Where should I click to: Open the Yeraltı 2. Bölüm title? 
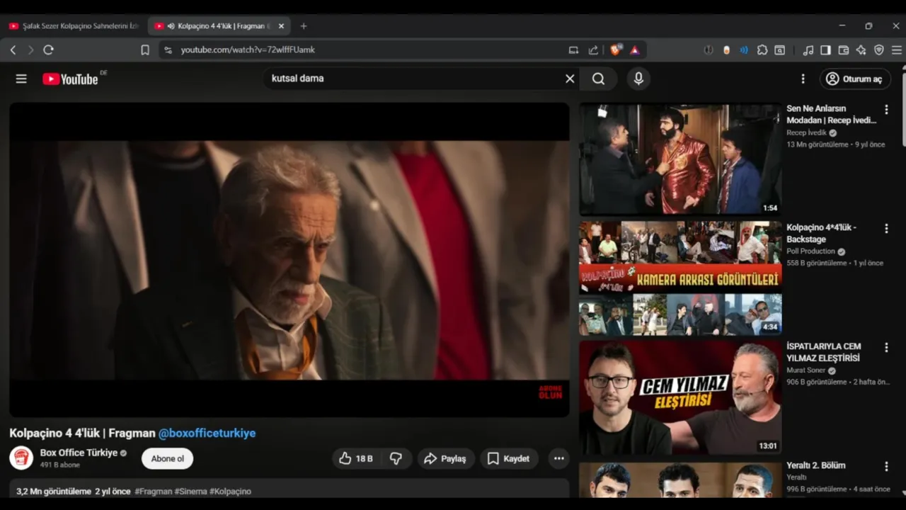click(815, 465)
